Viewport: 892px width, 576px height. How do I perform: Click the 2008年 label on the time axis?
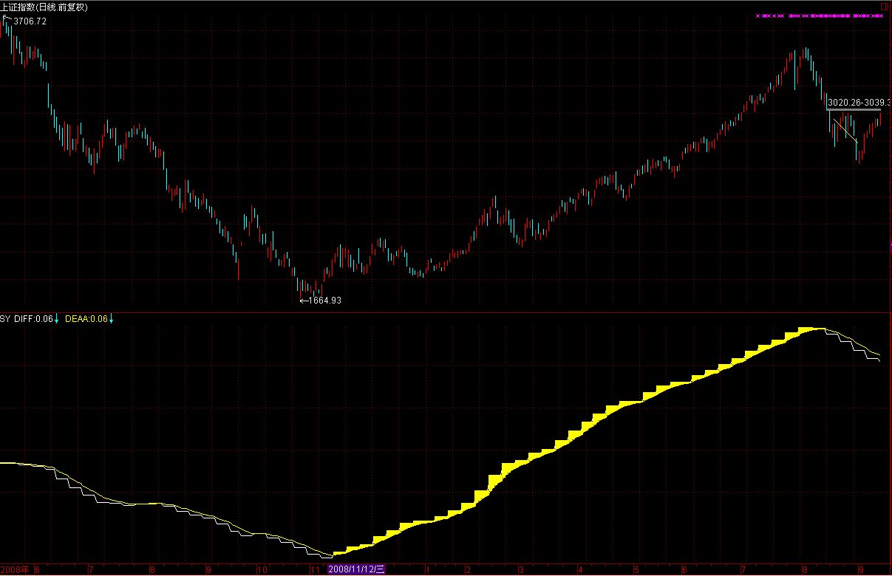point(15,569)
